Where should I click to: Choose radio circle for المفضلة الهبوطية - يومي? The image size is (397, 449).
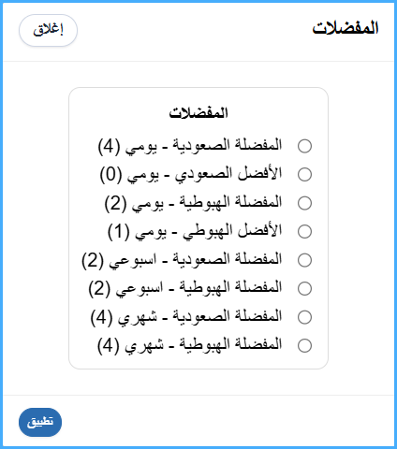coord(304,203)
